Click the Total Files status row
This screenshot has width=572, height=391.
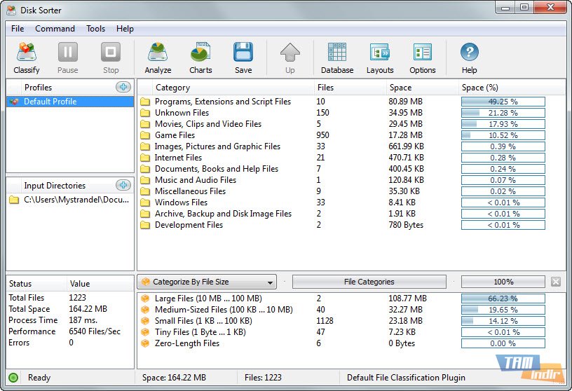click(70, 298)
